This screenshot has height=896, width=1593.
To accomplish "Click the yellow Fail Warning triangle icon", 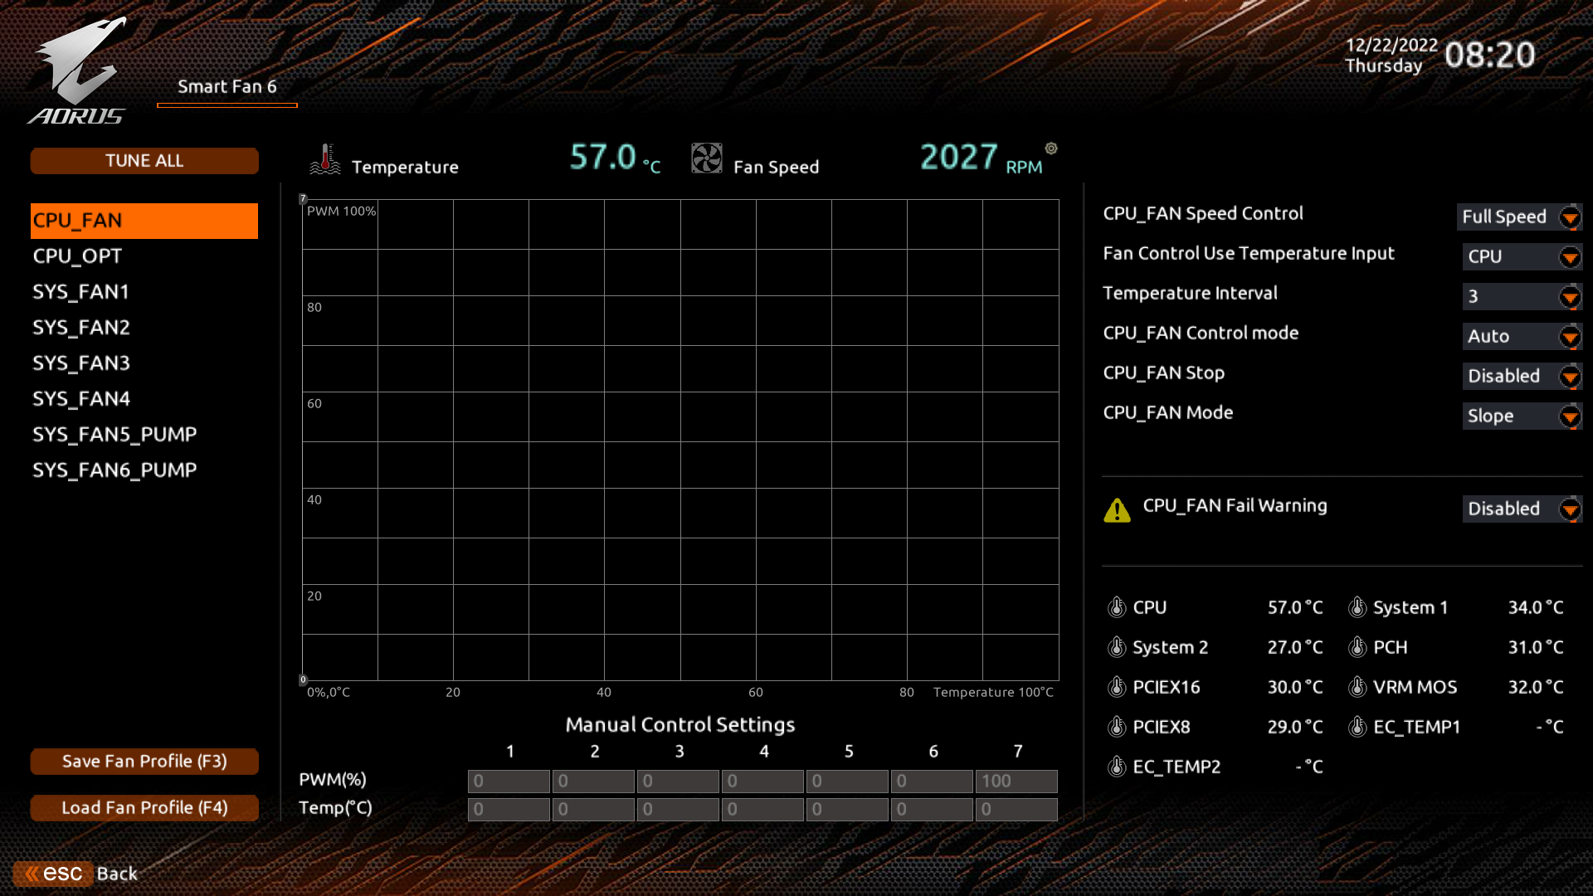I will coord(1117,510).
